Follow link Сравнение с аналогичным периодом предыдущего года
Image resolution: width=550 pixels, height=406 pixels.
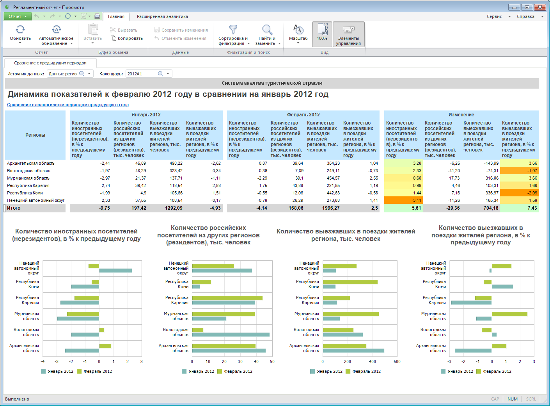click(x=68, y=105)
